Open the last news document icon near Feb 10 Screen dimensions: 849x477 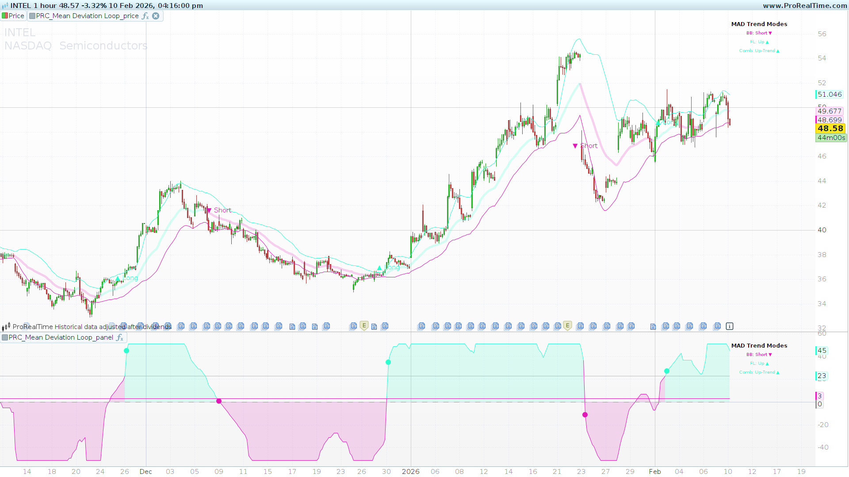pos(717,326)
